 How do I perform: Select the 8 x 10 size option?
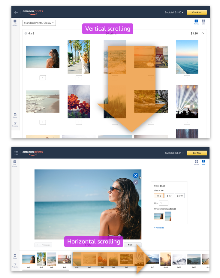[x=179, y=196]
